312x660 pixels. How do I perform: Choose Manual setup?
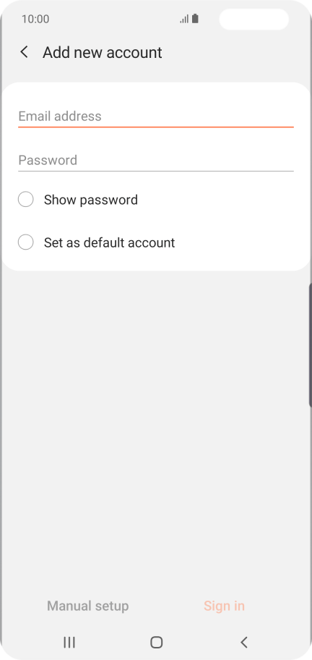(88, 606)
